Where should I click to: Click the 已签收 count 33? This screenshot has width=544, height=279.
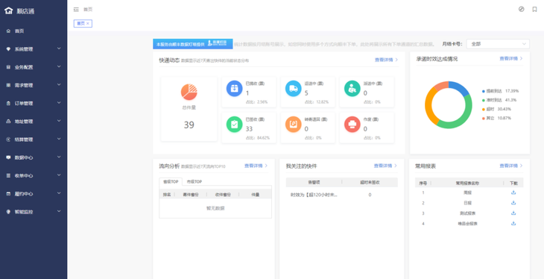(x=249, y=129)
